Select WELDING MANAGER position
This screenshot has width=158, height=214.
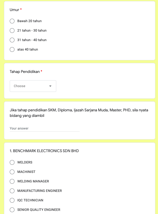coord(12,181)
